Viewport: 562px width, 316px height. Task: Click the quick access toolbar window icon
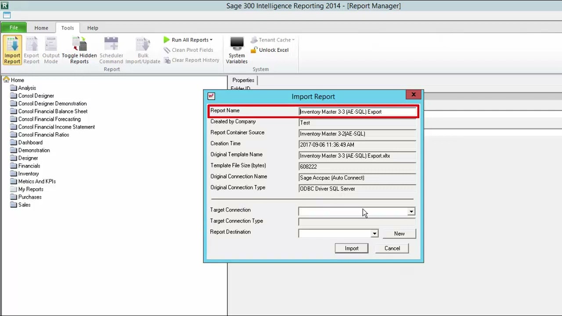click(x=7, y=15)
